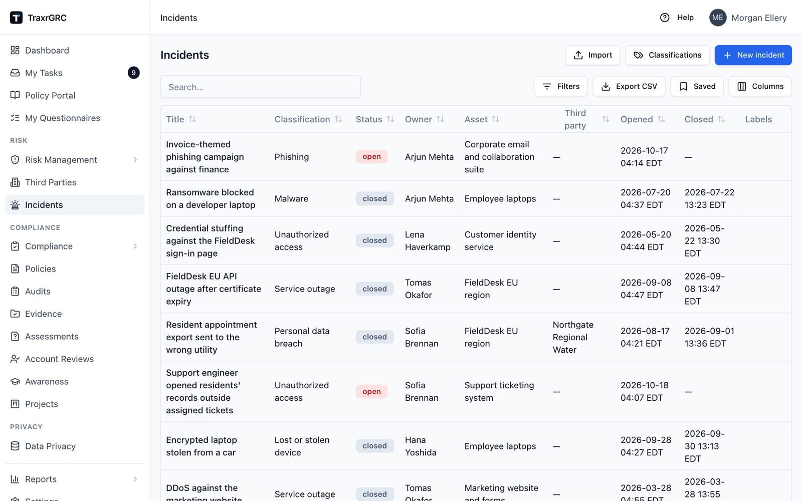Open the FieldDesk EU API outage incident
This screenshot has height=501, width=802.
tap(214, 289)
